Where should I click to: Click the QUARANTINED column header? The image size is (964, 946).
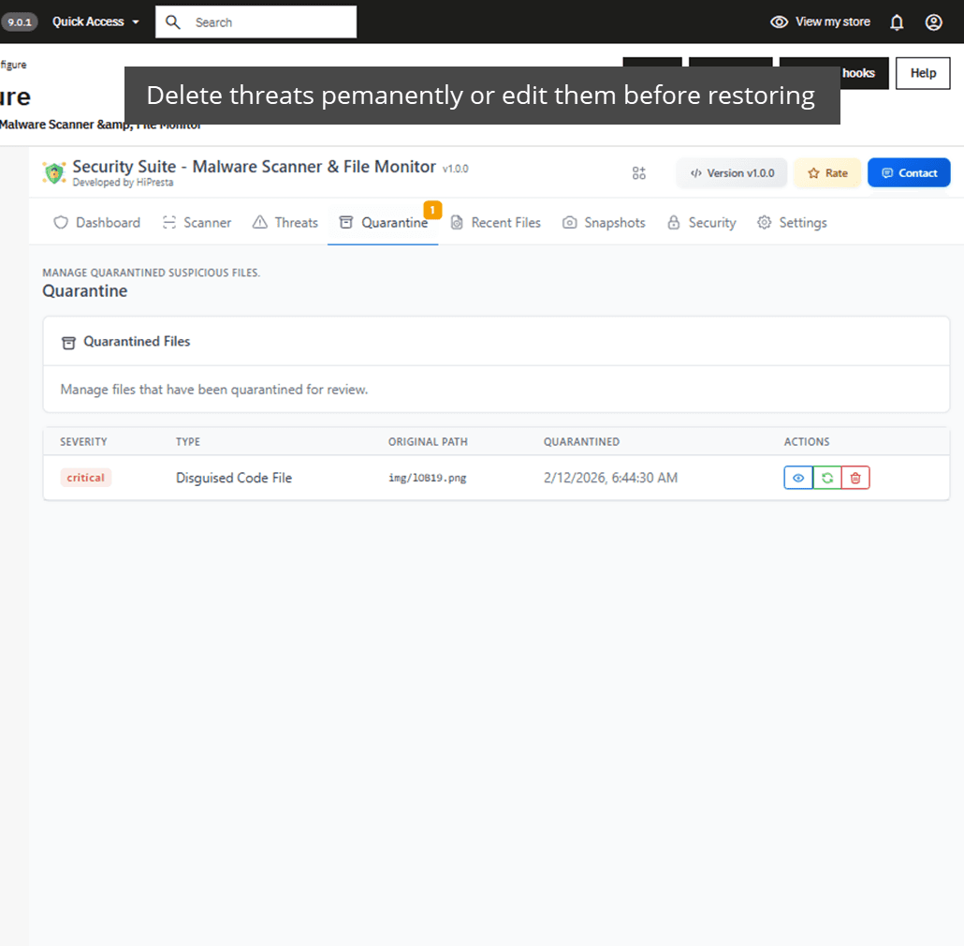tap(581, 442)
